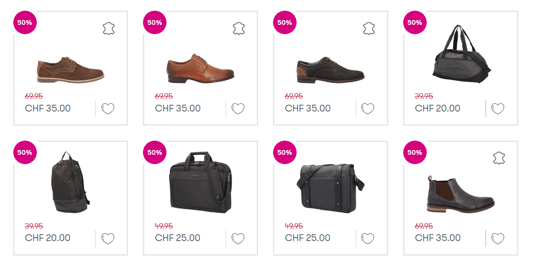Favorite the black suede derby shoe
This screenshot has width=538, height=265.
click(x=368, y=109)
